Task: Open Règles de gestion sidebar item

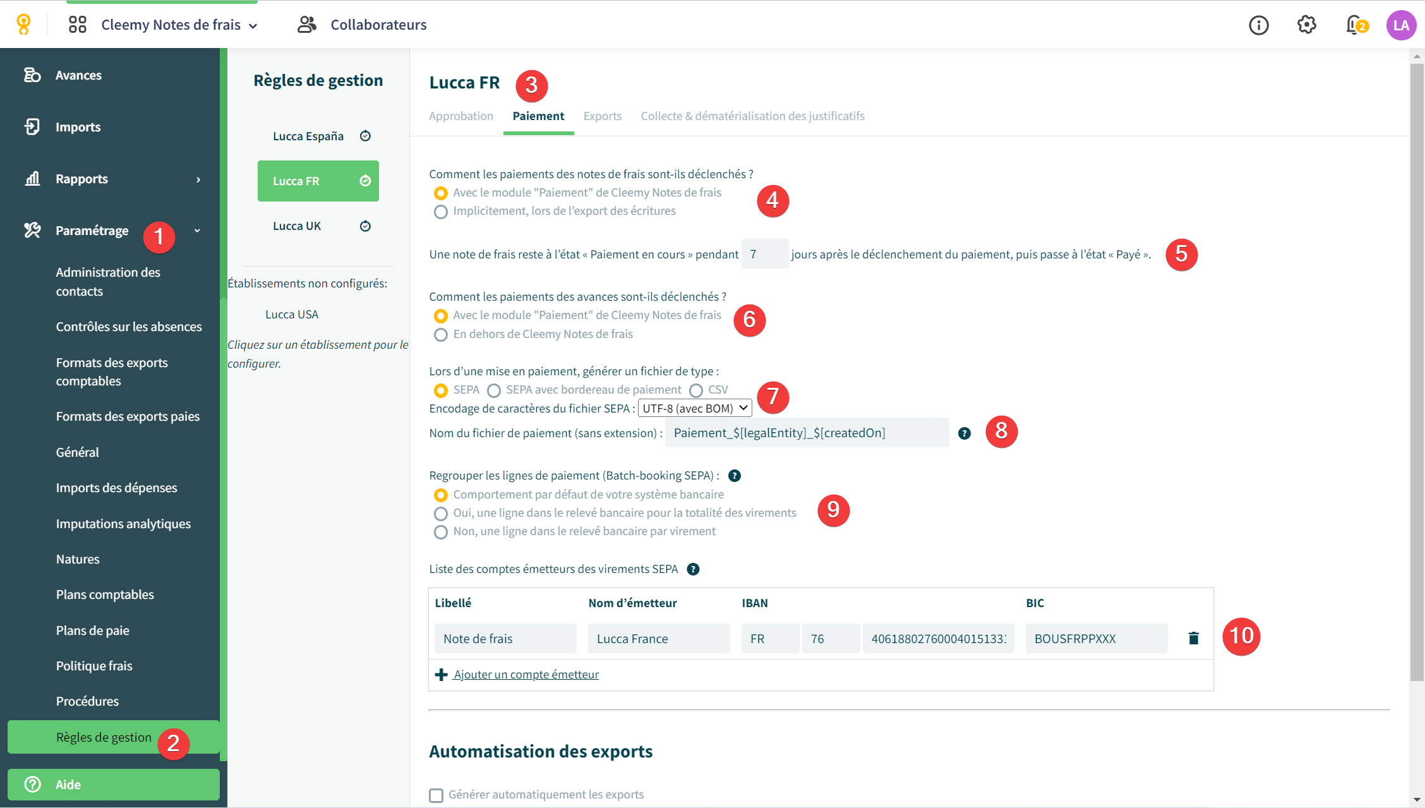Action: click(x=114, y=737)
